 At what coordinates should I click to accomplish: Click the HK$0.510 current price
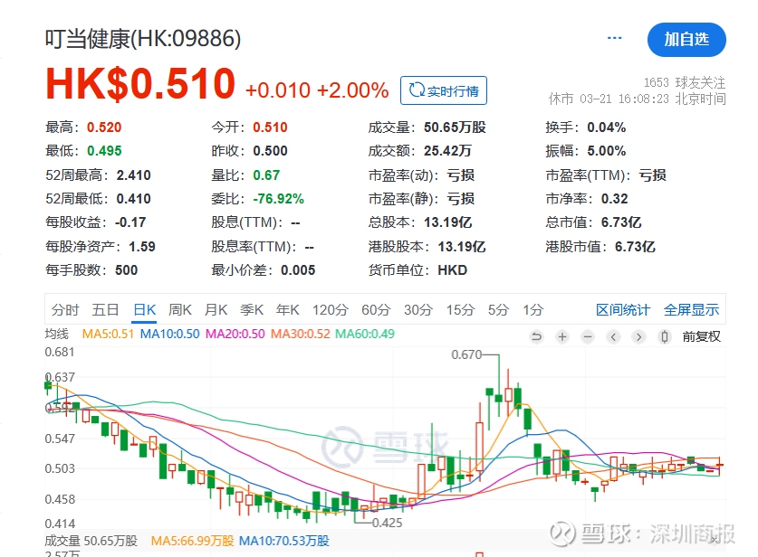(x=140, y=83)
